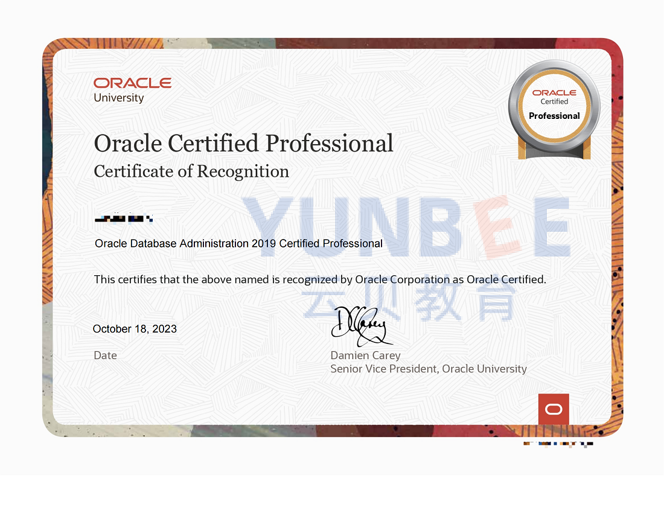Viewport: 664px width, 513px height.
Task: Click the date 'October 18, 2023'
Action: point(135,329)
